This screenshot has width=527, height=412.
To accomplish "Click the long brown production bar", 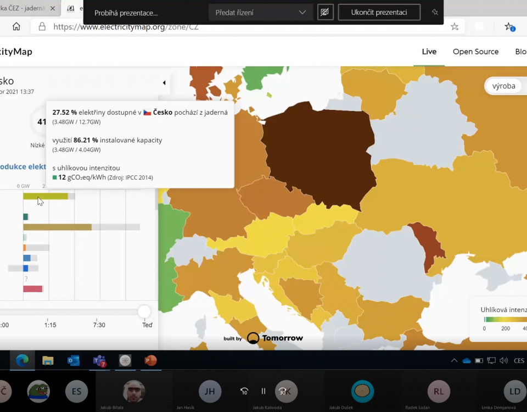I will pyautogui.click(x=57, y=227).
